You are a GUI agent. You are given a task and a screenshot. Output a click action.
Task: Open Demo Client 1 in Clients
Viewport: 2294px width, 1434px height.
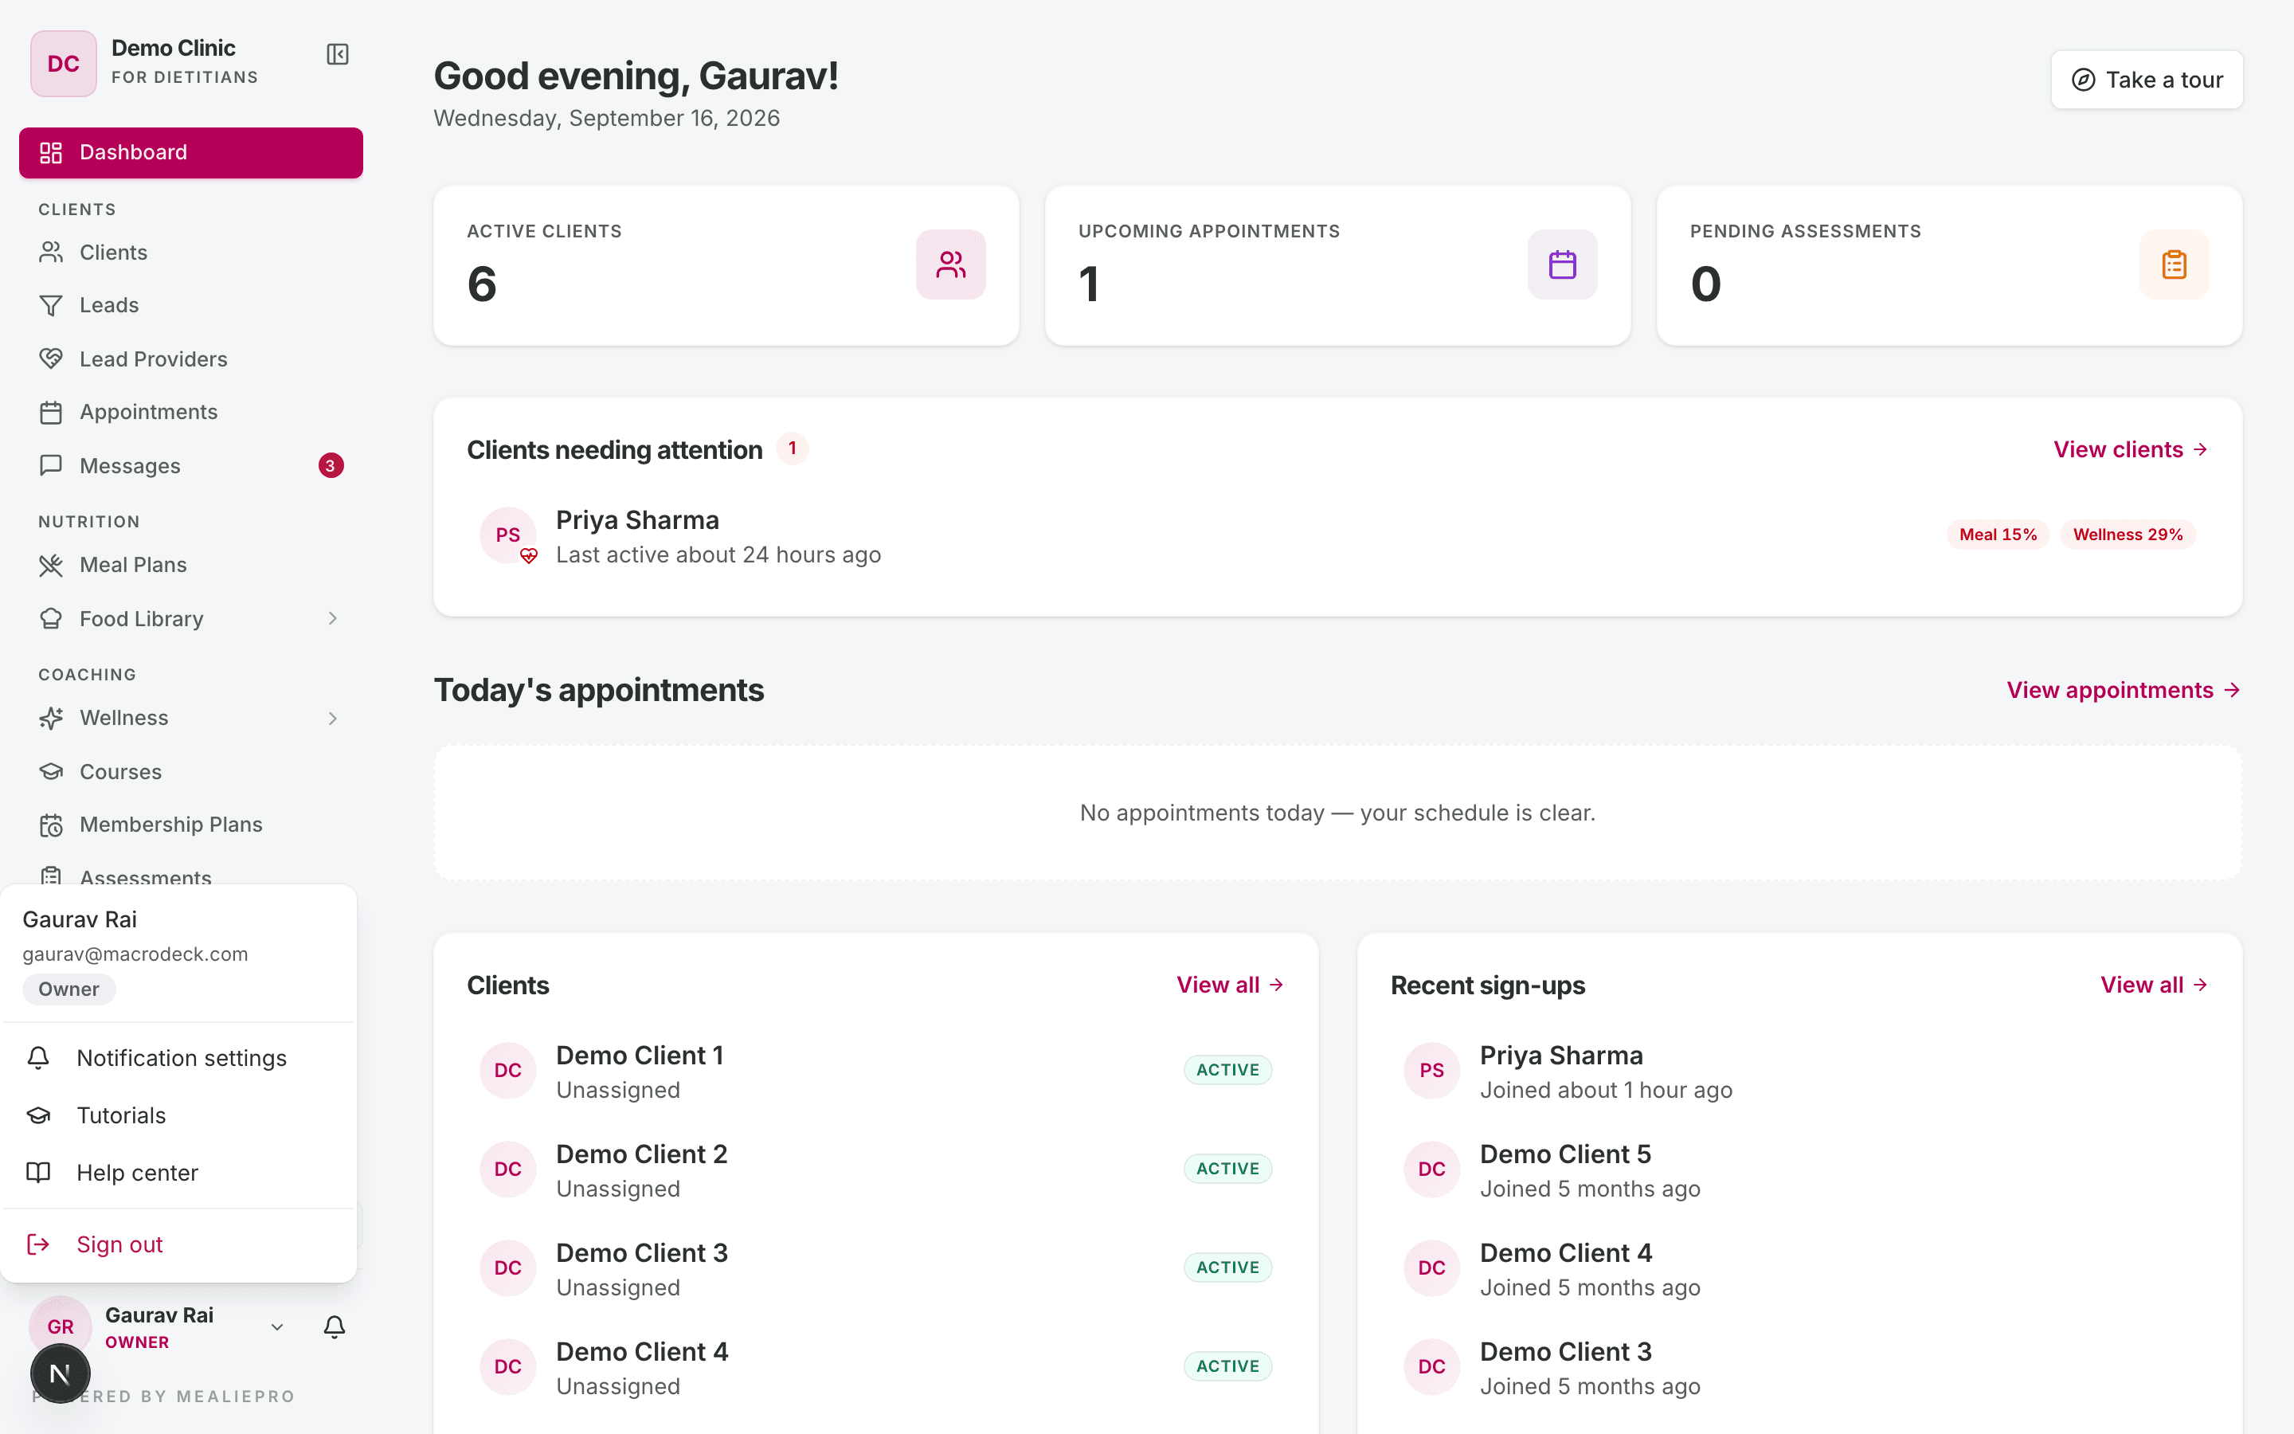coord(875,1072)
